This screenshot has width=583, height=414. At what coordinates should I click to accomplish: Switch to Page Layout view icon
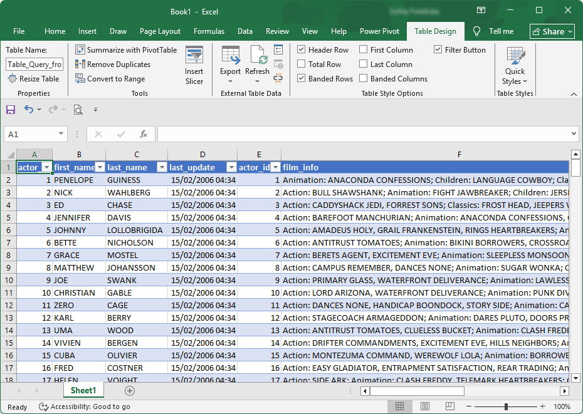tap(424, 406)
